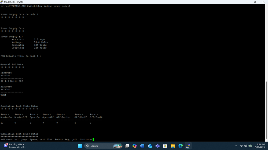Open Microsoft Store from the taskbar
Screen dimensions: 268x150
pyautogui.click(x=165, y=146)
